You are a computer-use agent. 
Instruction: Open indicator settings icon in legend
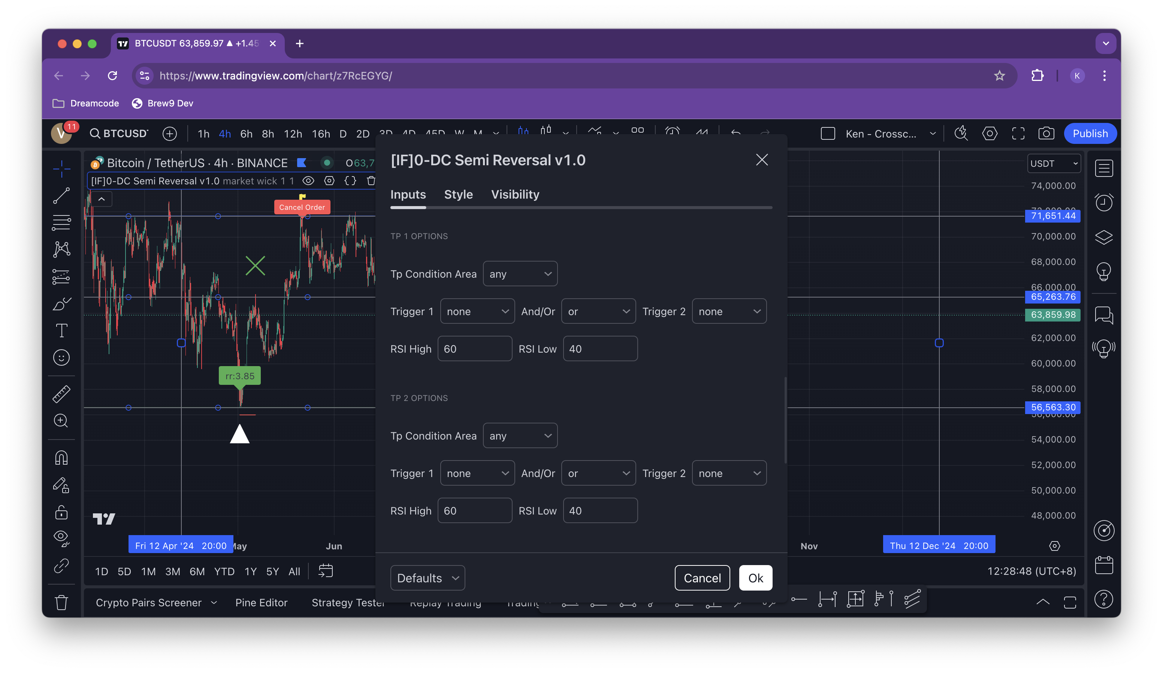point(329,181)
